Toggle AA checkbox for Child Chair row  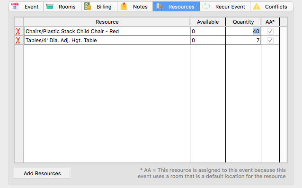(270, 31)
